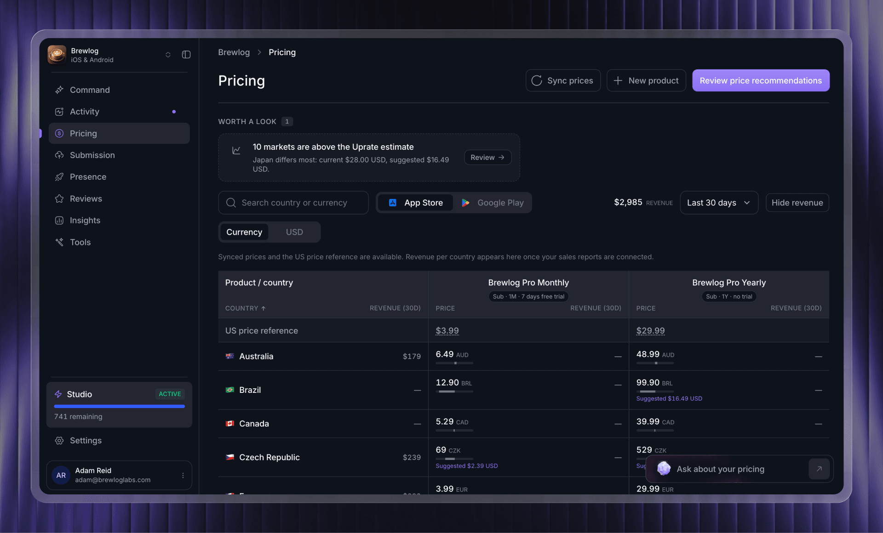This screenshot has width=883, height=533.
Task: Click the Activity icon in sidebar
Action: click(59, 112)
